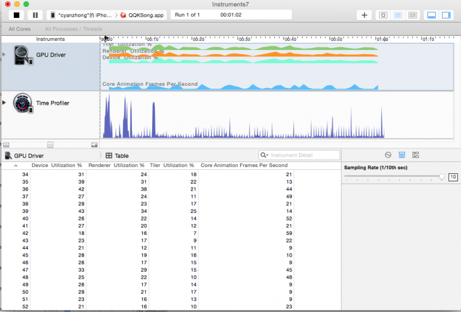Expand the GPU Driver track disclosure triangle
Screen dimensions: 461x312
(x=5, y=55)
